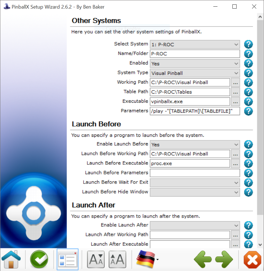Open help for Name/Folder field
This screenshot has height=271, width=264.
pos(248,54)
